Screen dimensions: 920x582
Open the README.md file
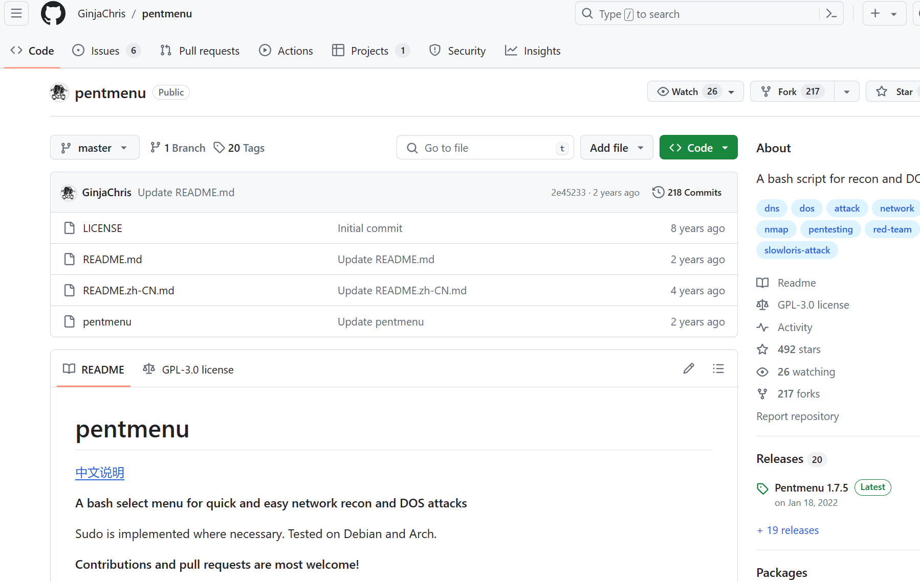click(113, 260)
